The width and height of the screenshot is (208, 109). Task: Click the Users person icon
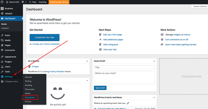(2, 67)
